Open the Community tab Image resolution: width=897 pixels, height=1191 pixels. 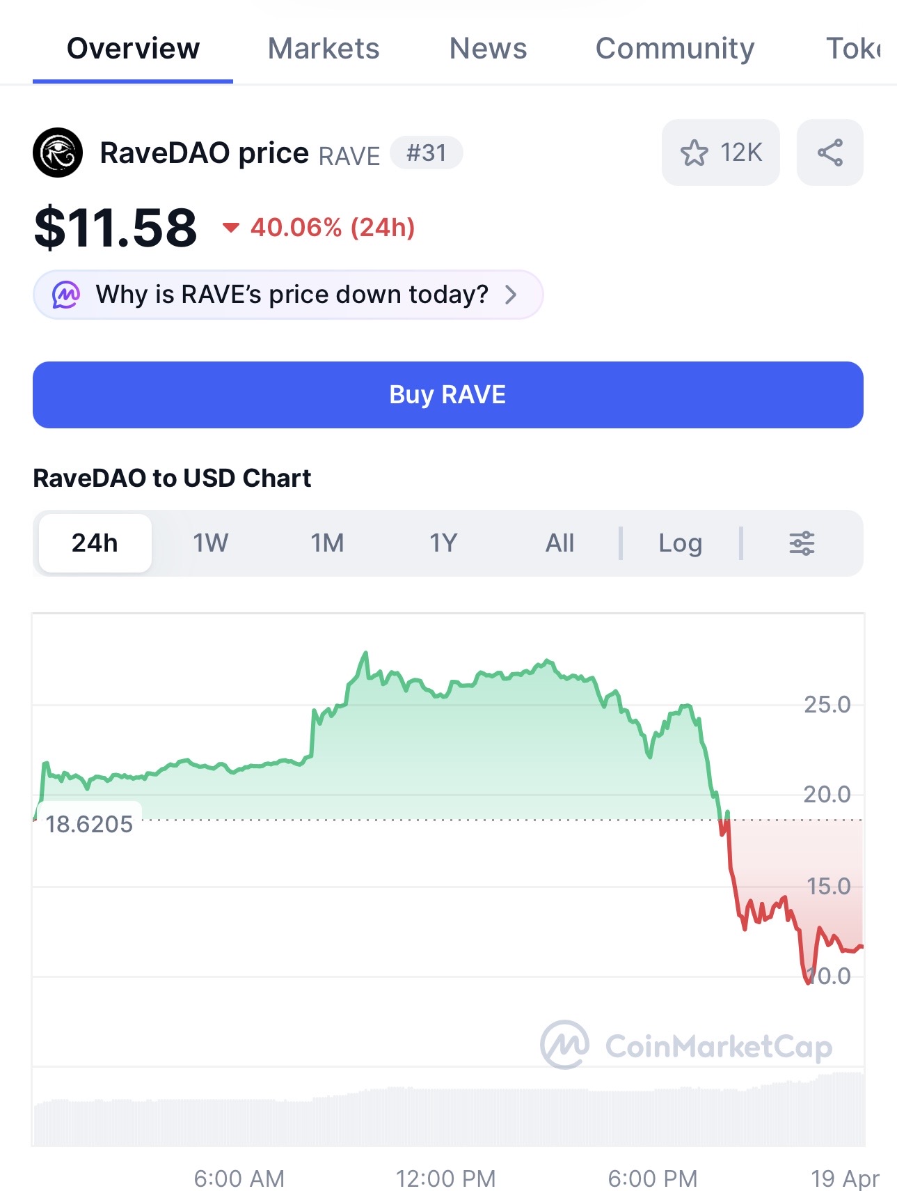click(674, 49)
